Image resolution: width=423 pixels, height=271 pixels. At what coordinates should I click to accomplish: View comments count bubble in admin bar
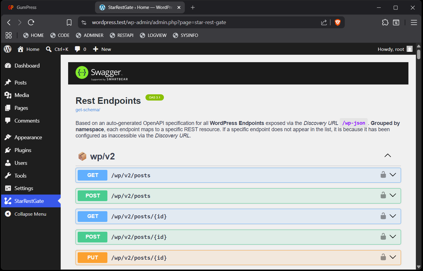pyautogui.click(x=81, y=49)
